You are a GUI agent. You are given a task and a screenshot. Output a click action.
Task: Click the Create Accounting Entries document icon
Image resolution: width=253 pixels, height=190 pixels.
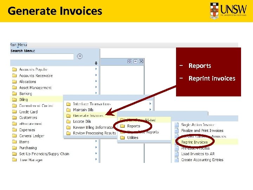tap(177, 160)
